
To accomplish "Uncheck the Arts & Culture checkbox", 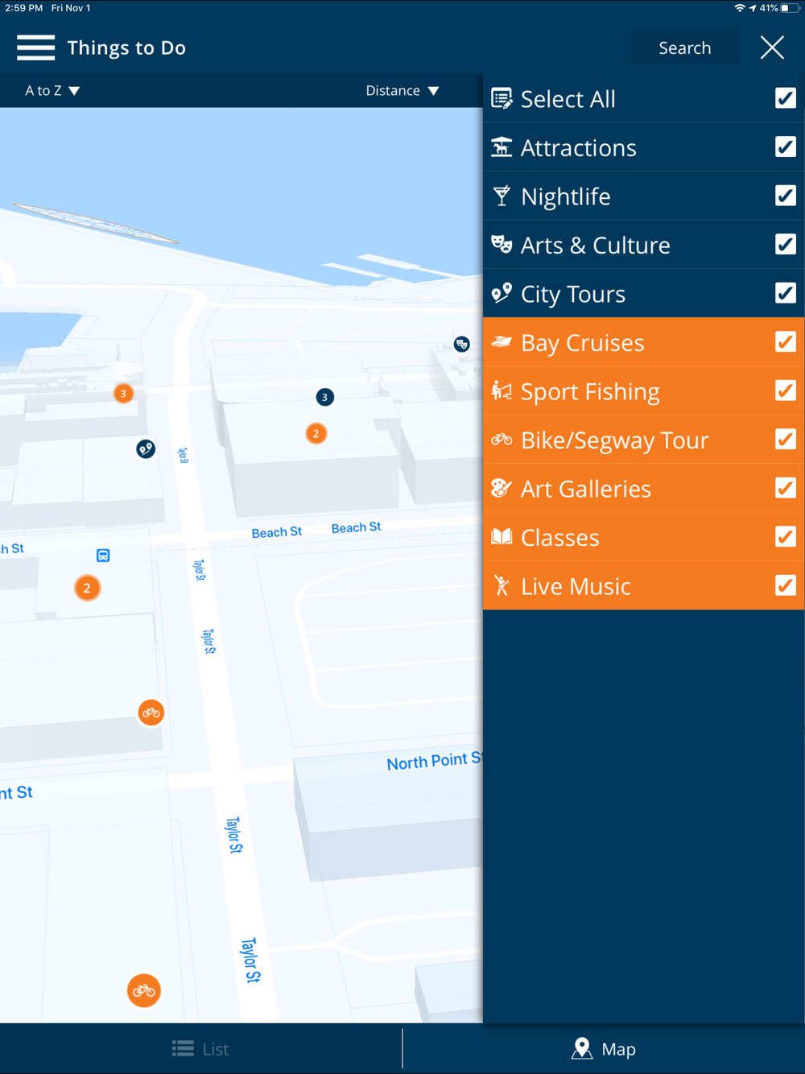I will pos(786,245).
